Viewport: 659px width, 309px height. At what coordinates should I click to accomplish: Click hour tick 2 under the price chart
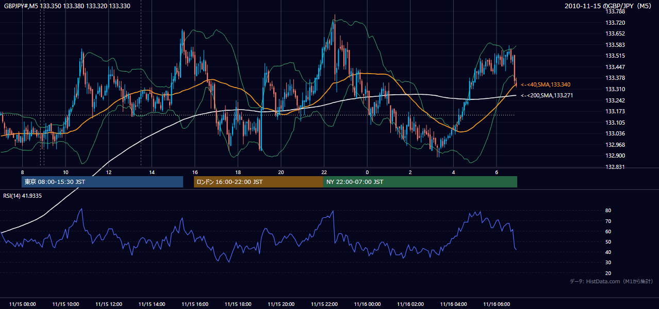[410, 172]
